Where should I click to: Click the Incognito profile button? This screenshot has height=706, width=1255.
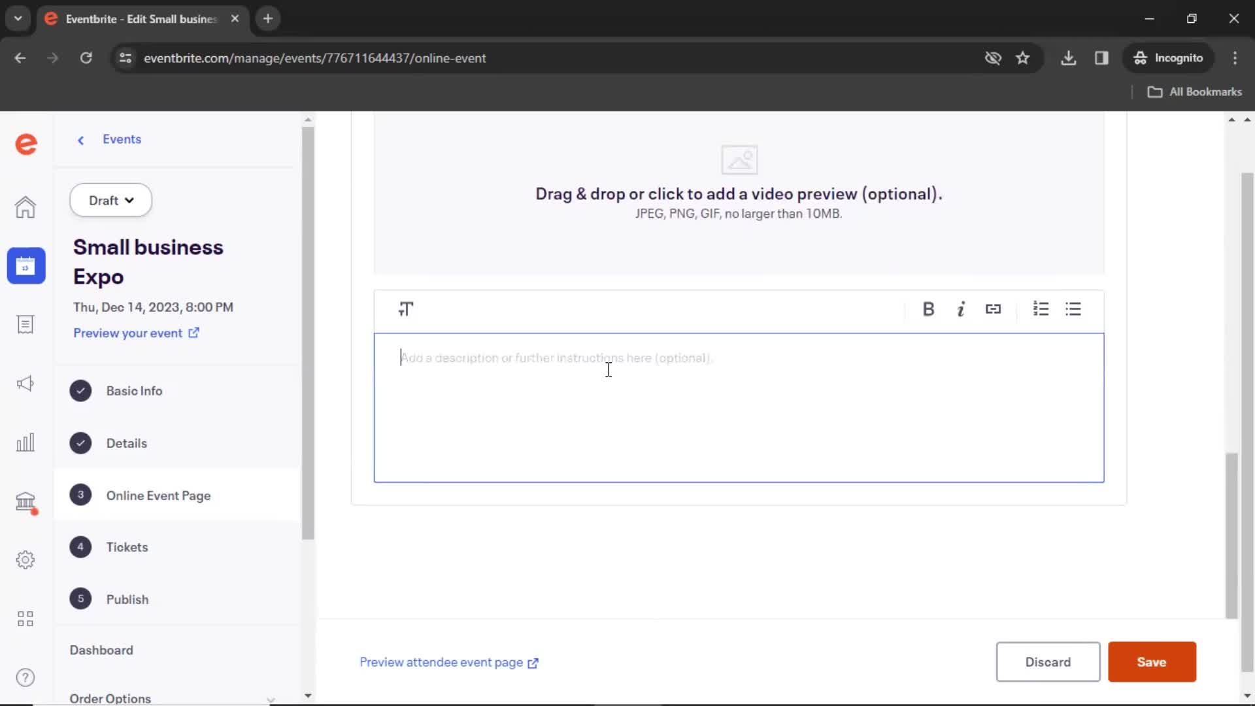point(1168,58)
